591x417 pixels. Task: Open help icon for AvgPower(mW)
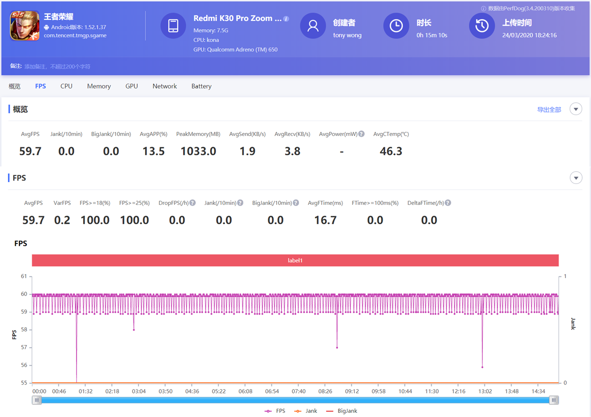tap(362, 134)
